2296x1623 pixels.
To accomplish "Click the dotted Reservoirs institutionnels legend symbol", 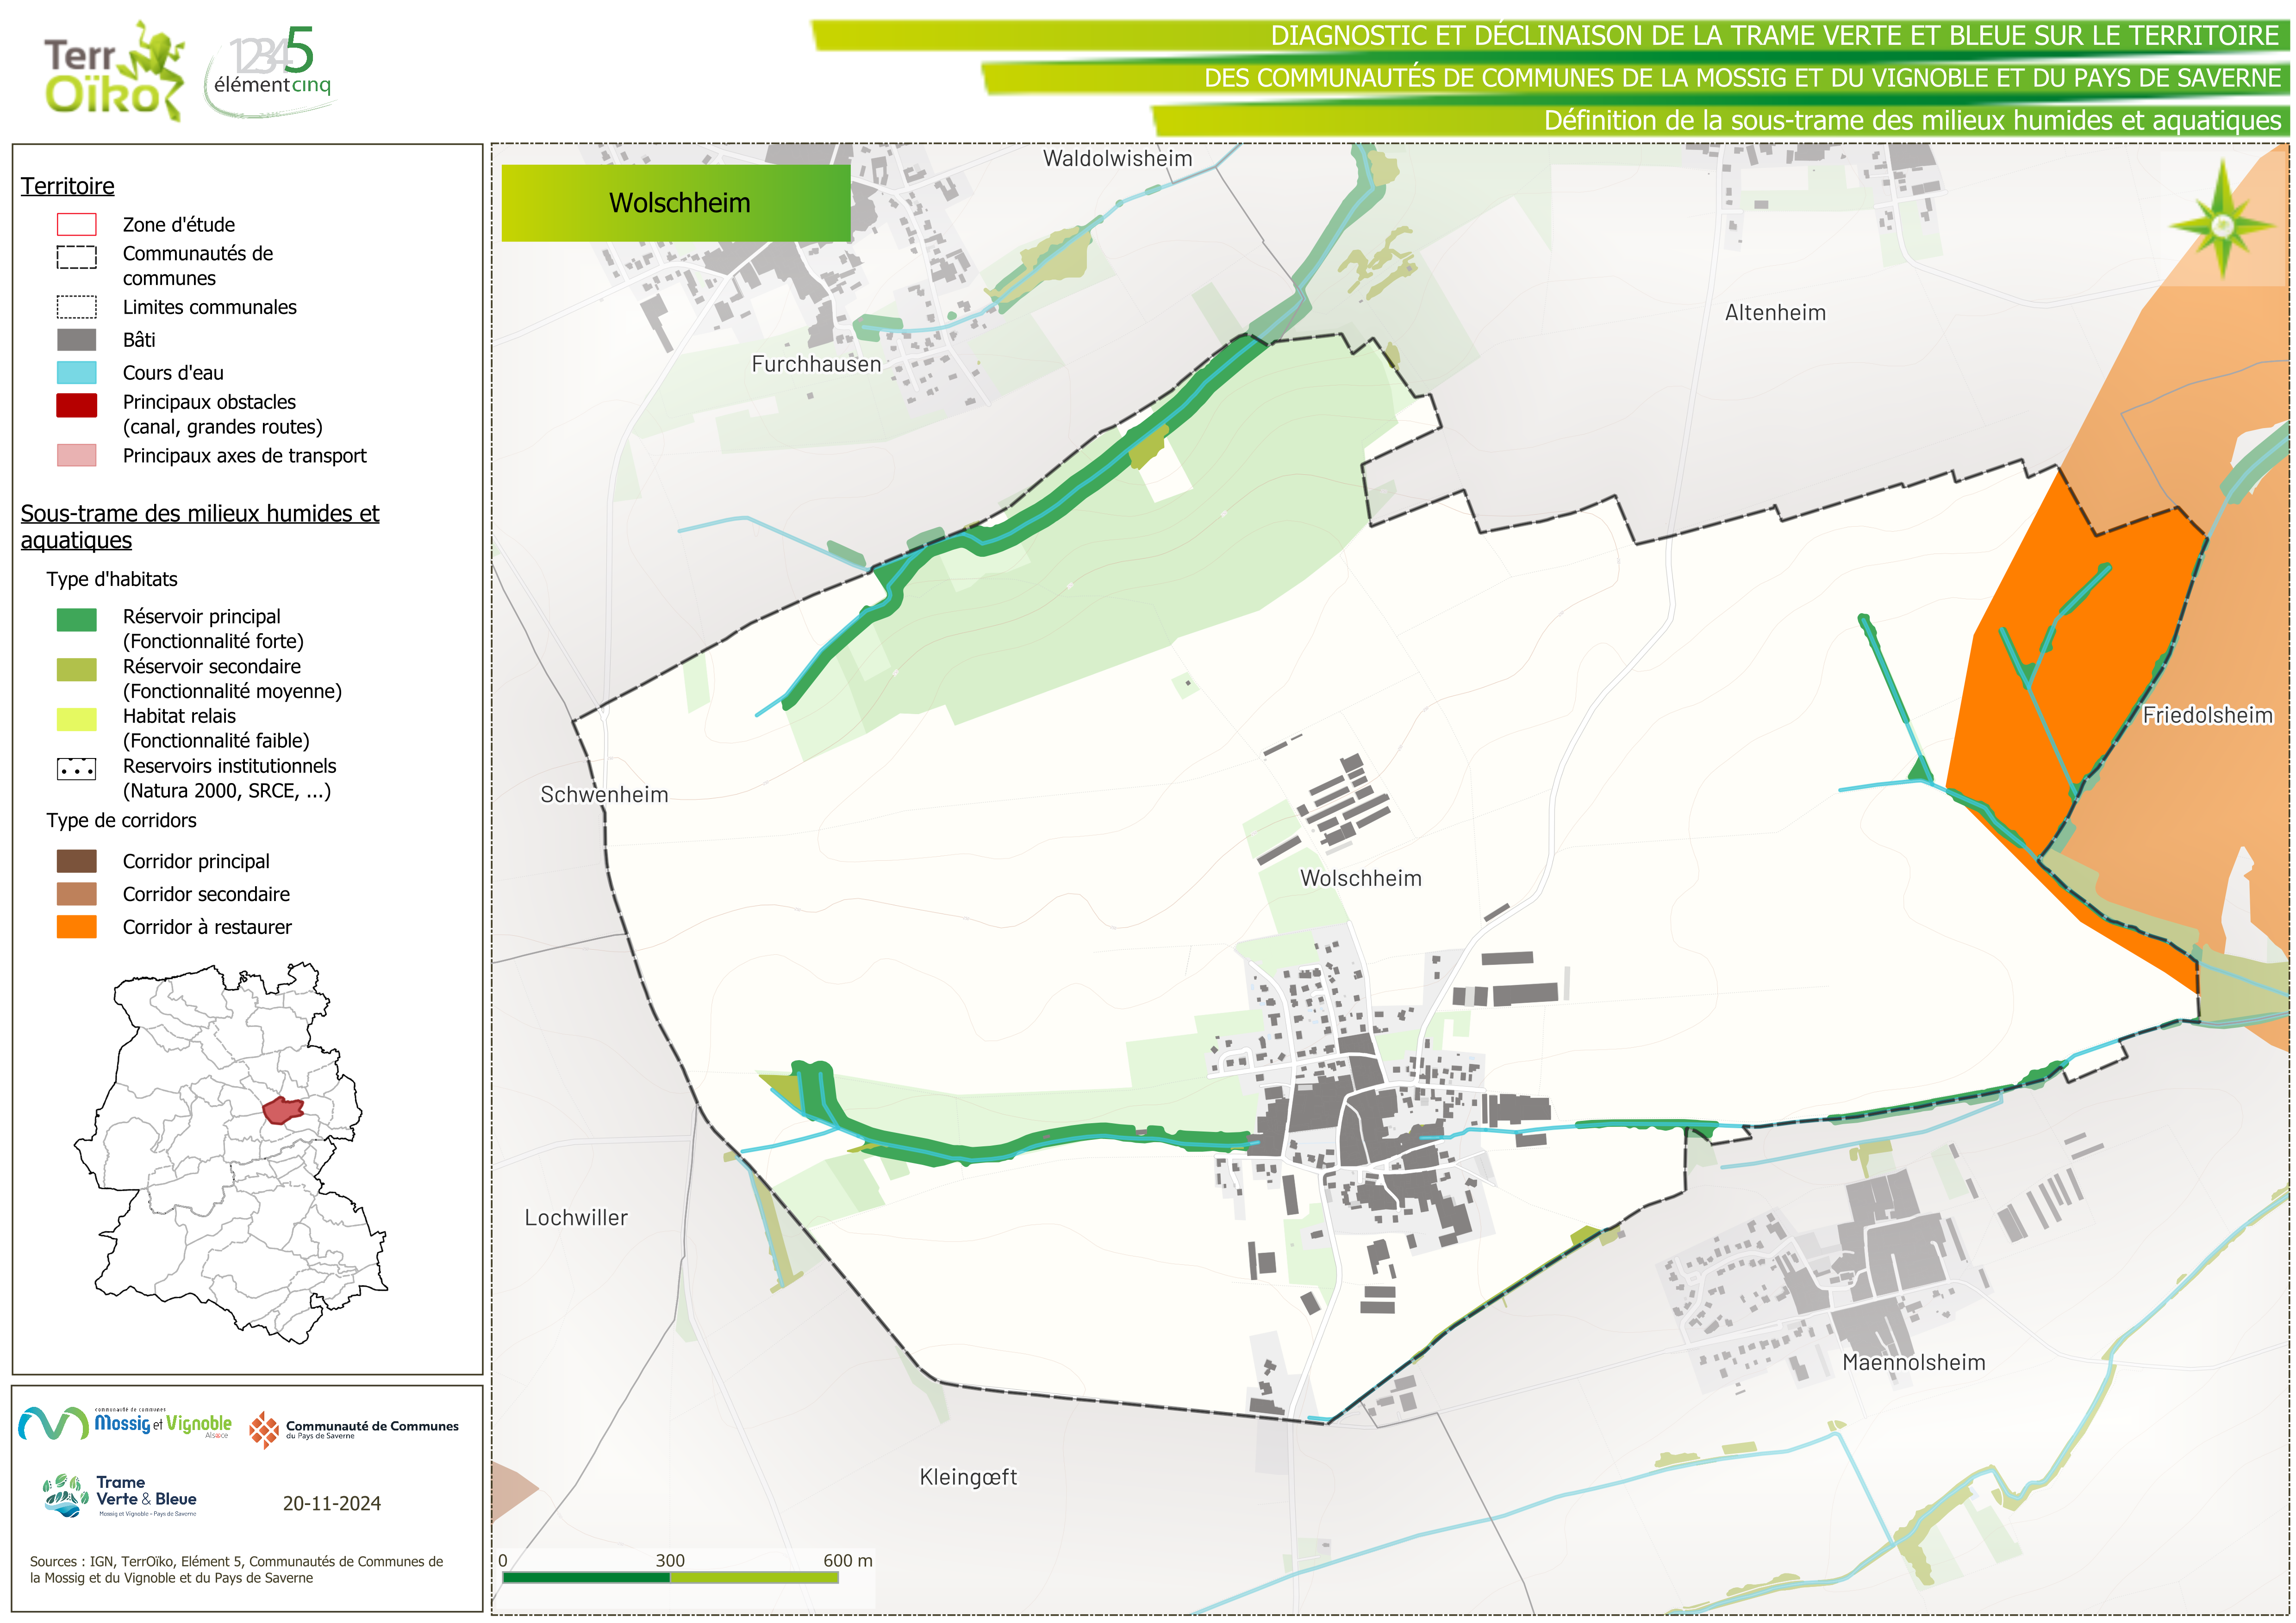I will coord(76,769).
